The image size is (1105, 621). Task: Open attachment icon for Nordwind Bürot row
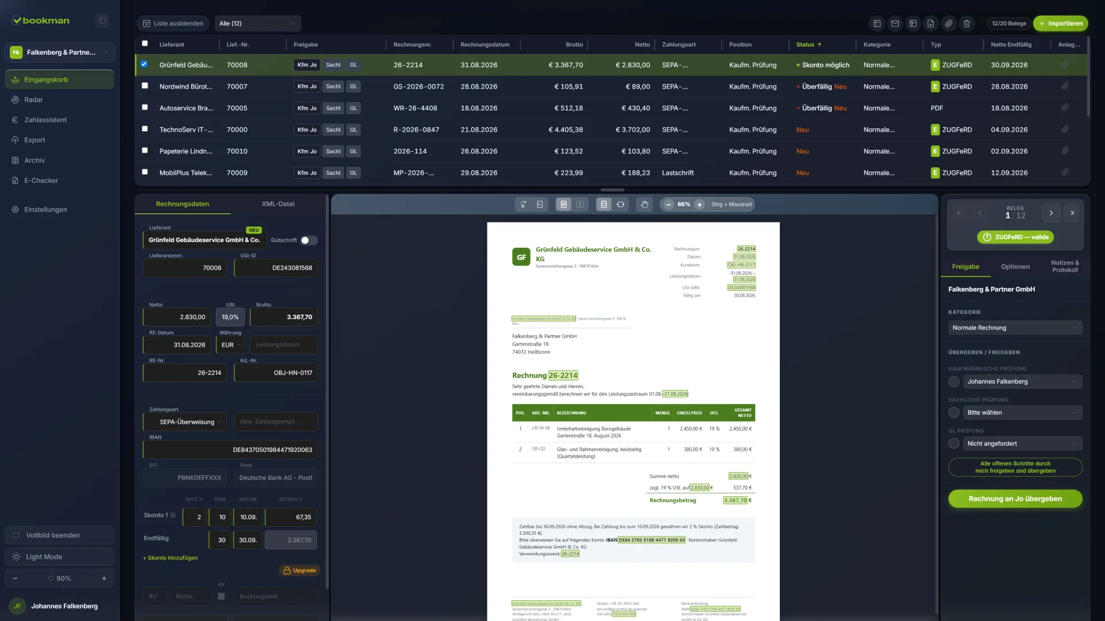1065,86
